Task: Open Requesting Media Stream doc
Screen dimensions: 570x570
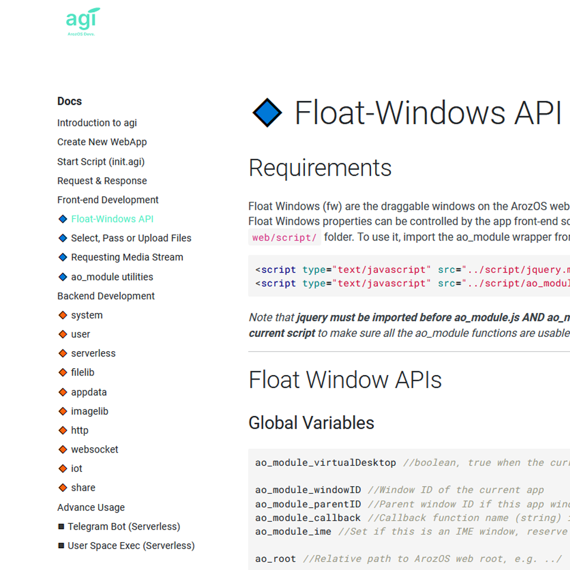Action: (127, 258)
